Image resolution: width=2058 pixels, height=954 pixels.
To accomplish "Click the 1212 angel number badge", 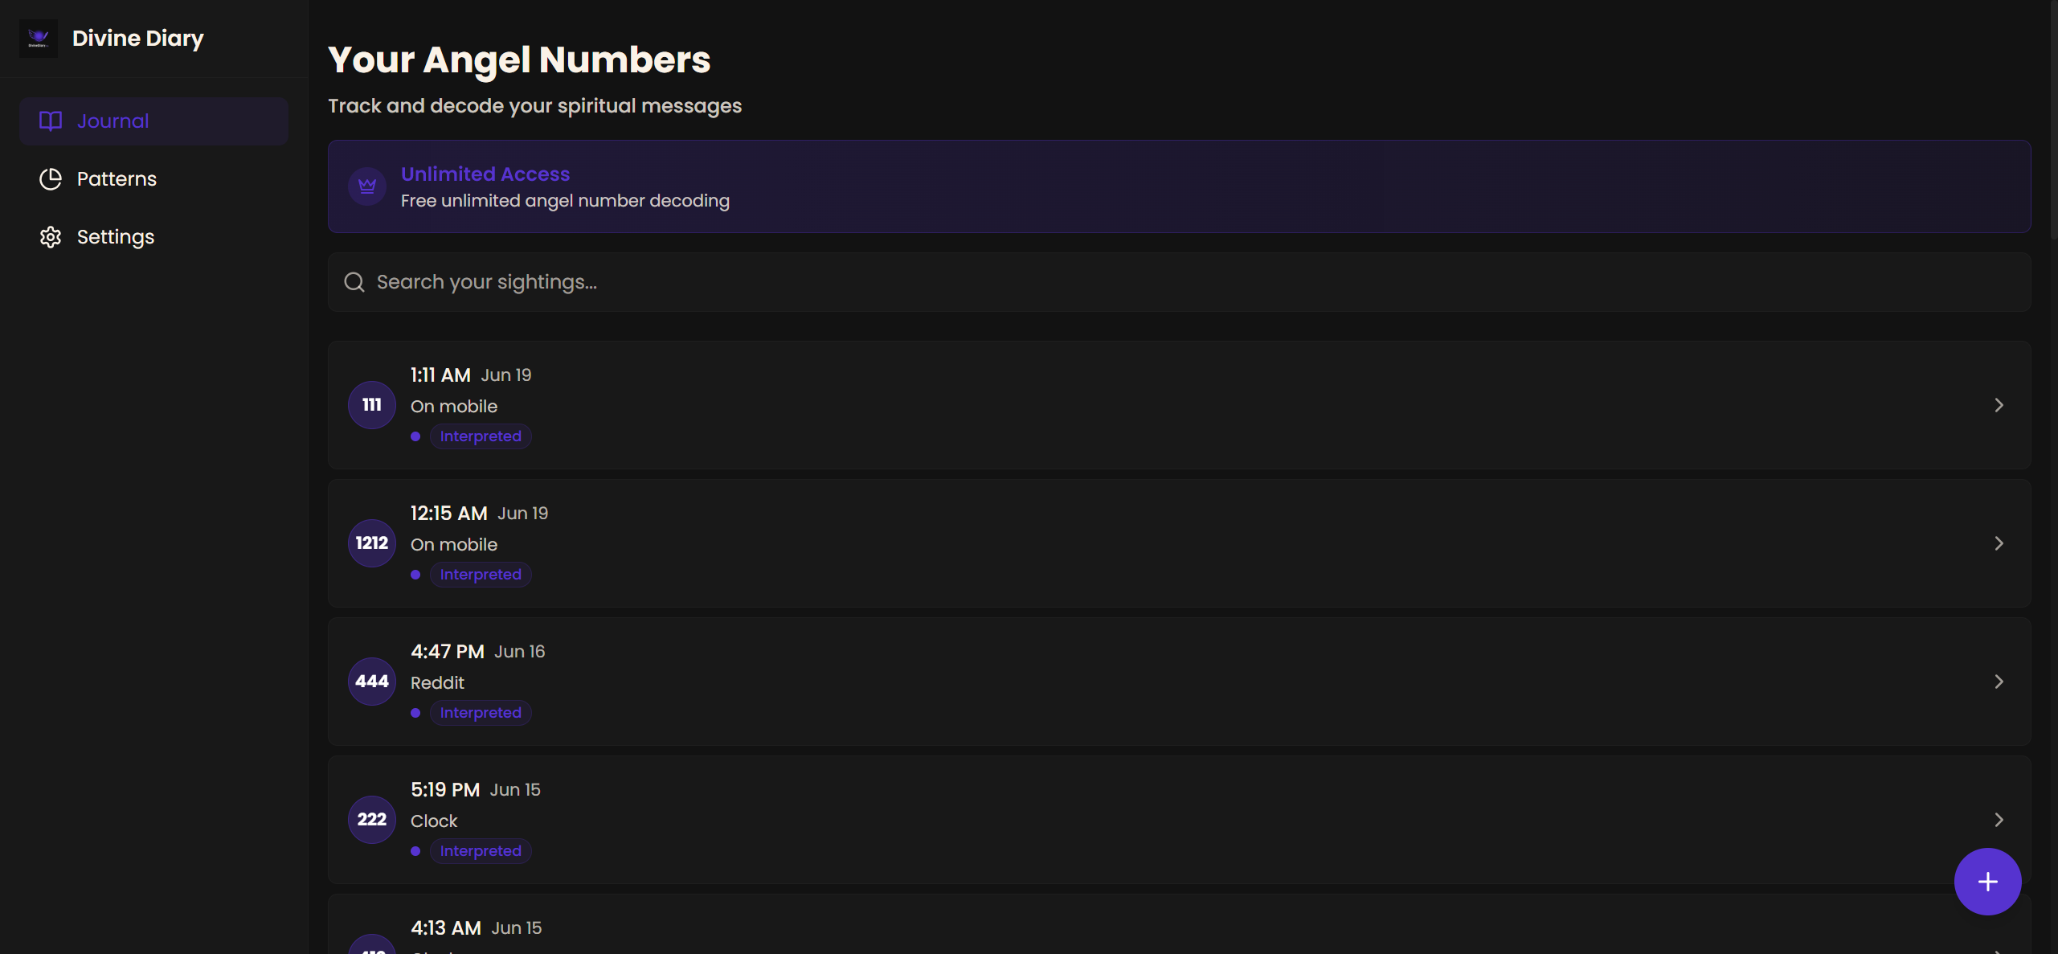I will (x=371, y=543).
